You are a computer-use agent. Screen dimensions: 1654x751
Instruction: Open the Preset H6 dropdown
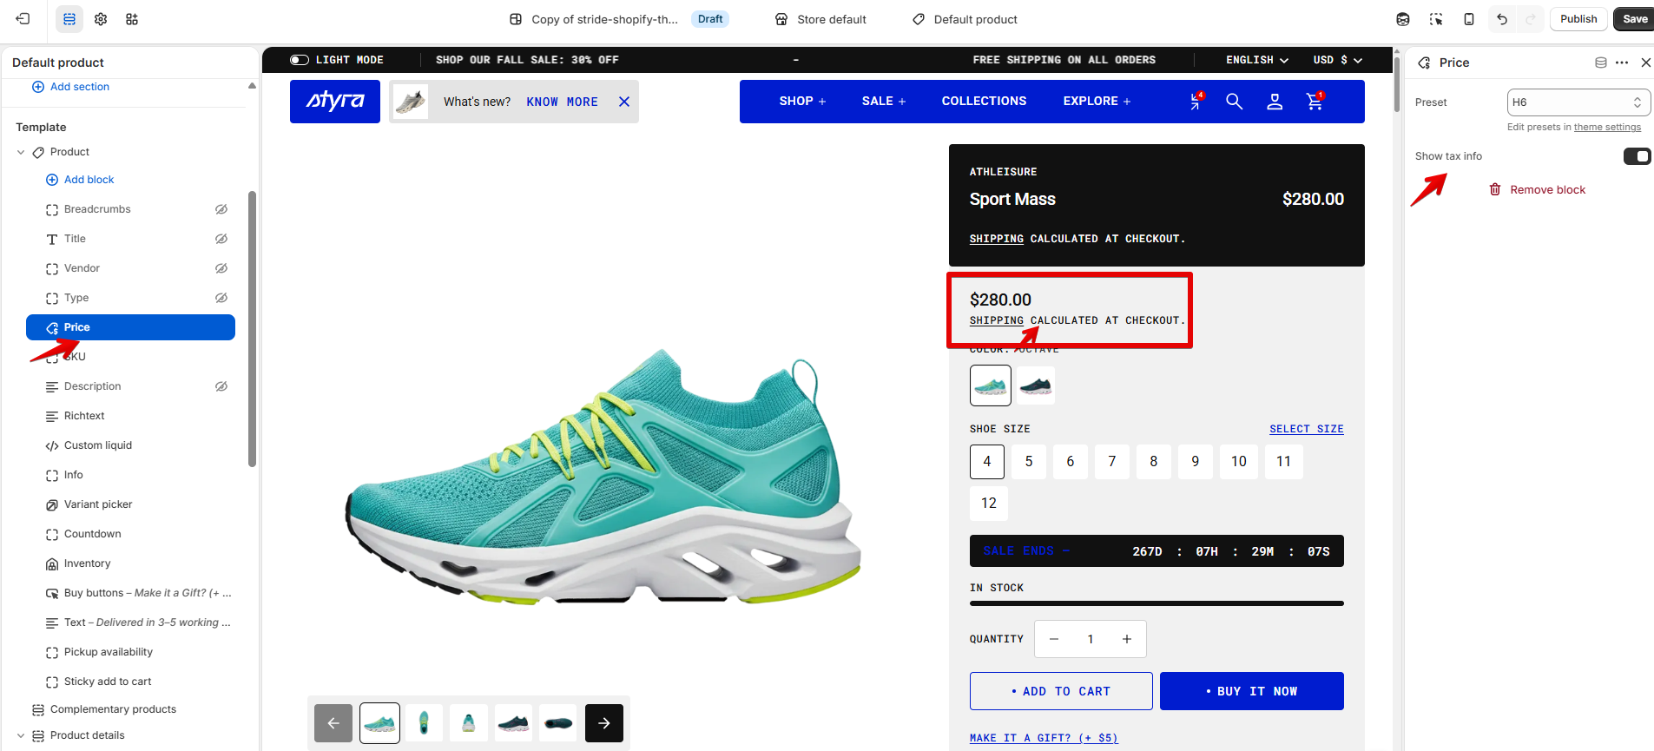1578,102
